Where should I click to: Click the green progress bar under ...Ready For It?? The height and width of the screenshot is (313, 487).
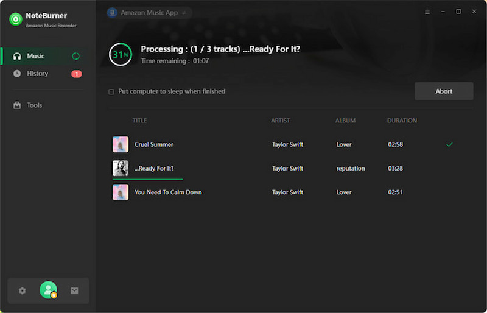coord(148,180)
